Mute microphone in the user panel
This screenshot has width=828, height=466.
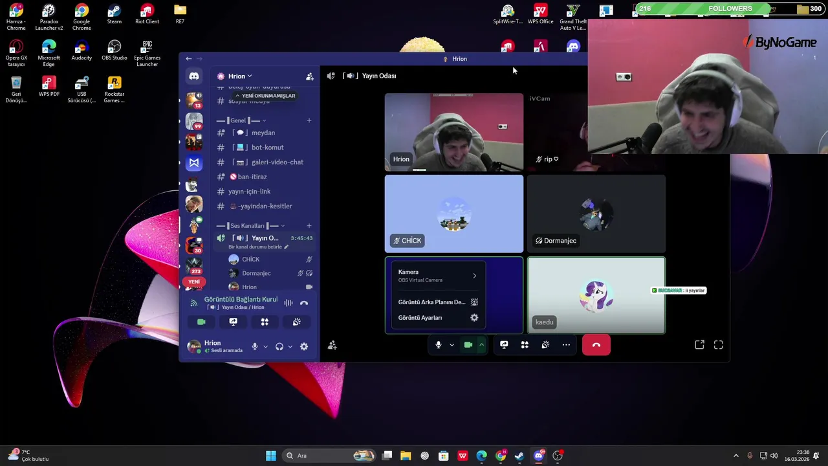(x=255, y=346)
